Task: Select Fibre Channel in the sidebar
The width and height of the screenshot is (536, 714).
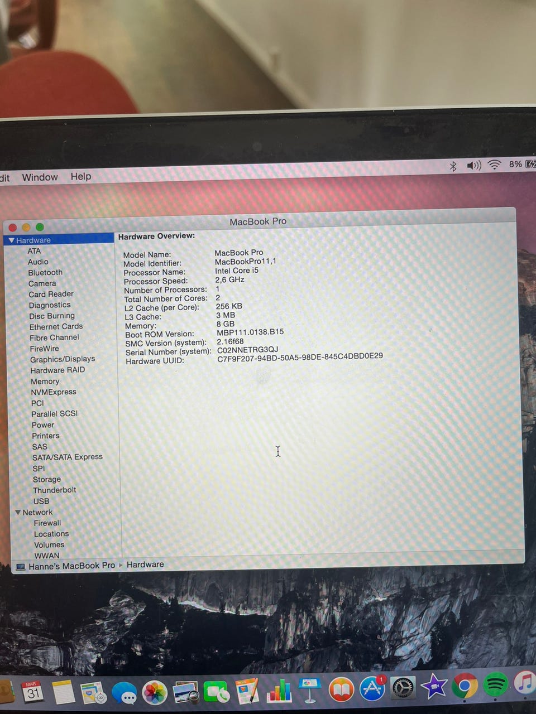Action: click(54, 337)
